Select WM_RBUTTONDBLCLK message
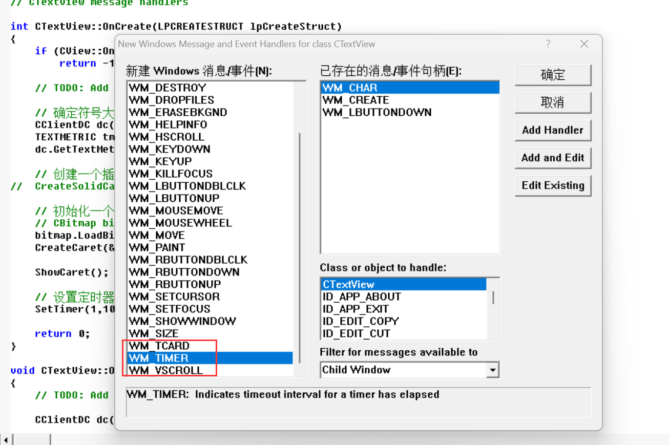Screen dimensions: 669x445 pyautogui.click(x=210, y=260)
